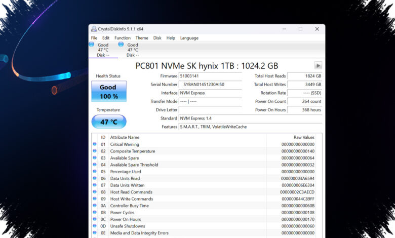
Task: Click the empty Drive Letter field
Action: point(210,110)
